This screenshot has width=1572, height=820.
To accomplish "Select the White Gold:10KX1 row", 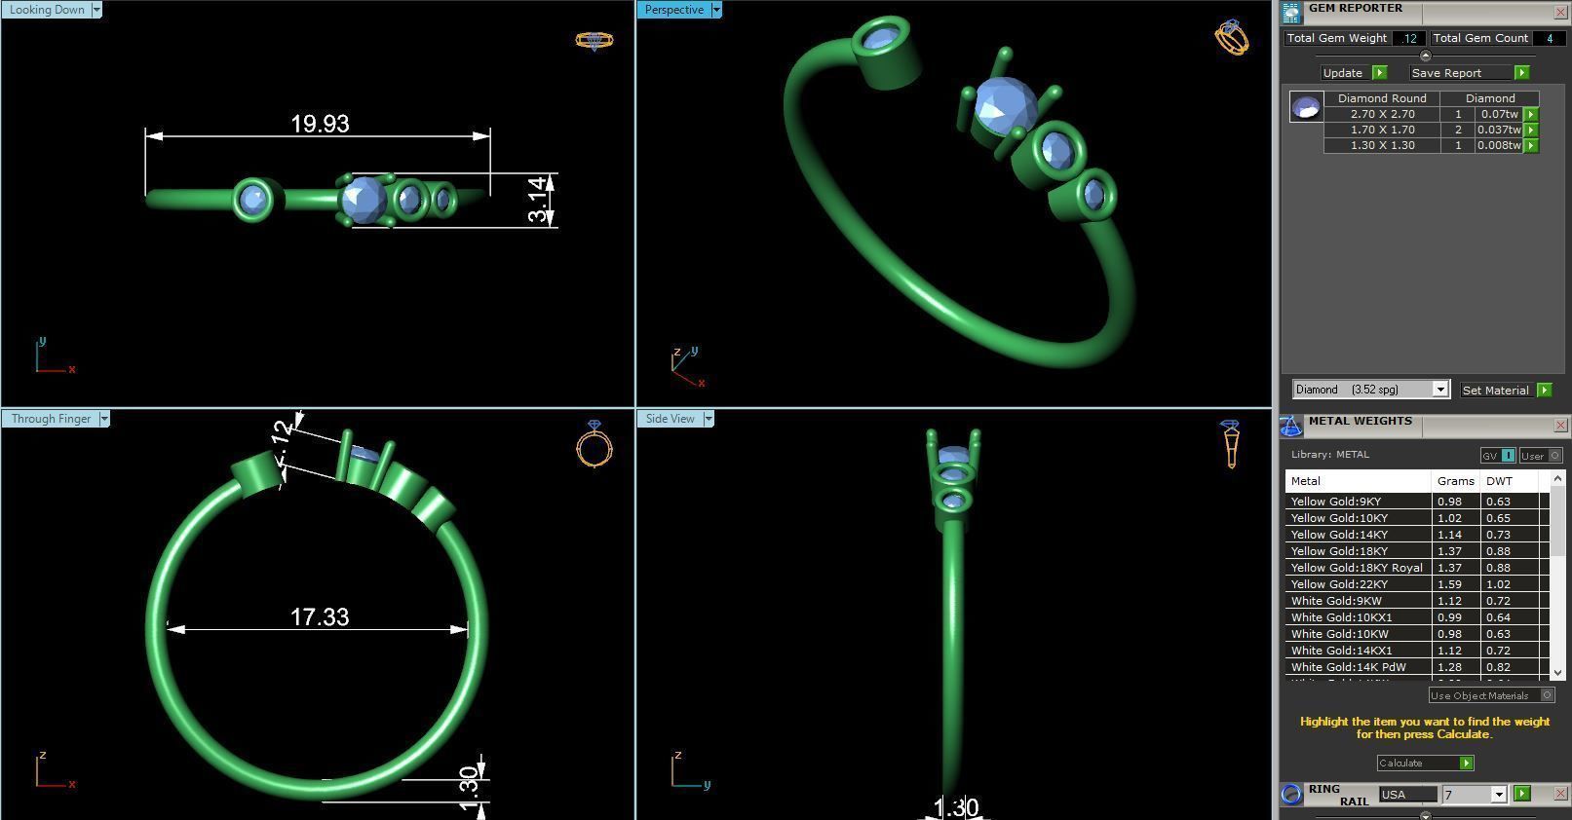I will pos(1417,617).
